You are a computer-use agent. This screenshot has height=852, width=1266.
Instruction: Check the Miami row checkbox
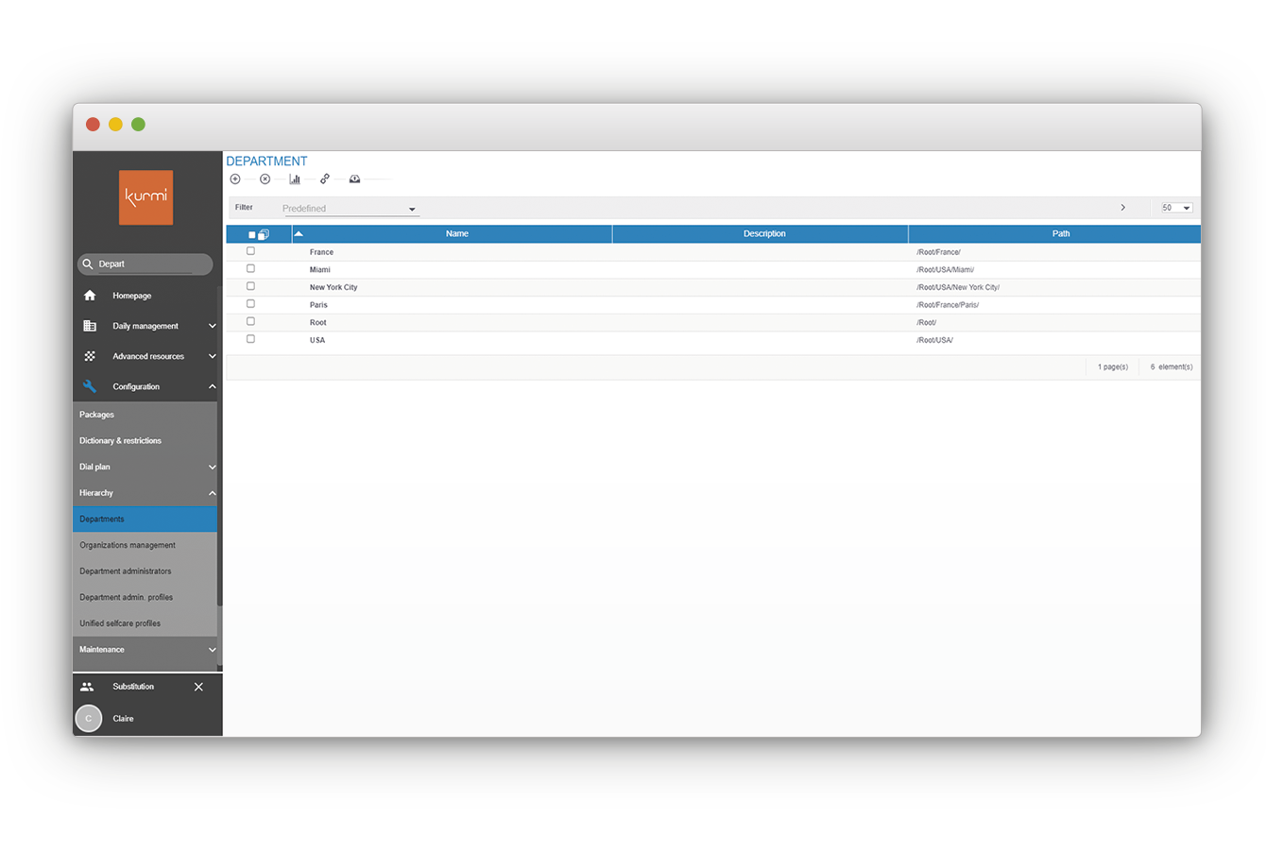[x=250, y=269]
